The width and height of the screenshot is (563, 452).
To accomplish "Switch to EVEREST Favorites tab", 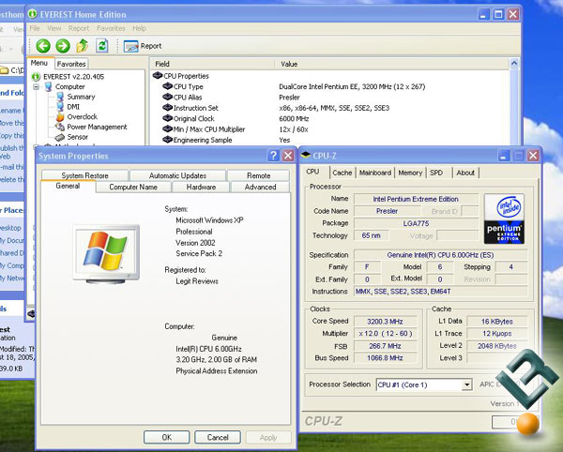I will tap(71, 64).
